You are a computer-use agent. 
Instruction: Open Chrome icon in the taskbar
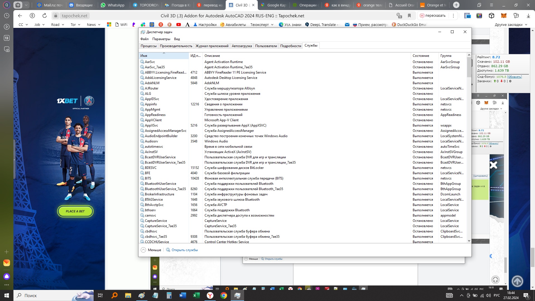[223, 295]
